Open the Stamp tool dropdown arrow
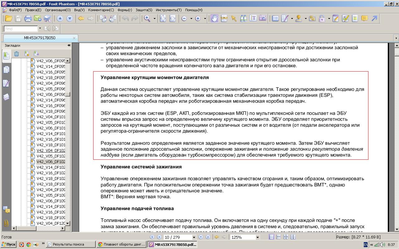 (x=305, y=19)
